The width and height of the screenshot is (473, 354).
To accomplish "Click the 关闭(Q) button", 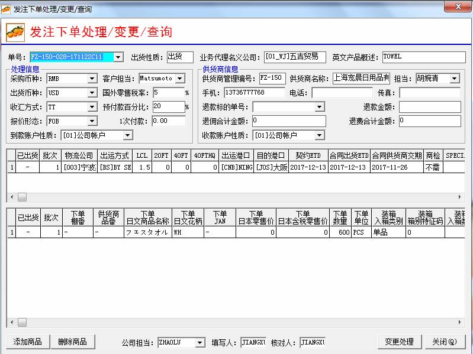I will pyautogui.click(x=445, y=342).
